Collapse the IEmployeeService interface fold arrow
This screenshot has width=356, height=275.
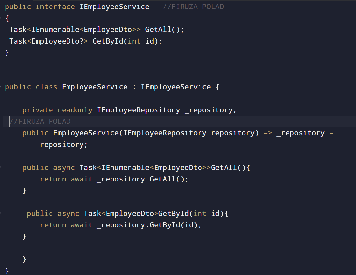pos(1,18)
